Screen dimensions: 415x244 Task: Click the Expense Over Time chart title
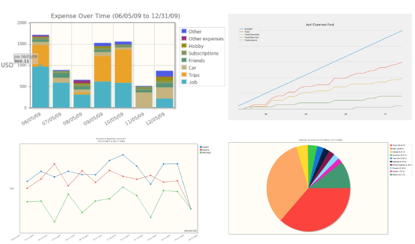coord(116,16)
